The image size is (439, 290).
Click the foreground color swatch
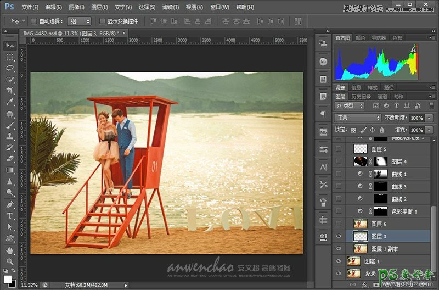(7, 272)
